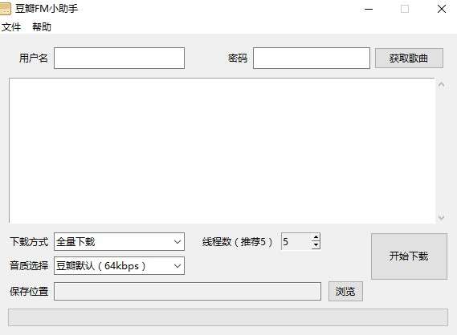The height and width of the screenshot is (335, 457).
Task: Open the 音质选择 dropdown showing 64kbps
Action: (x=119, y=265)
